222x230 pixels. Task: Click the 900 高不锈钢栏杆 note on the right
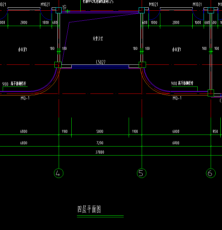coord(182,83)
